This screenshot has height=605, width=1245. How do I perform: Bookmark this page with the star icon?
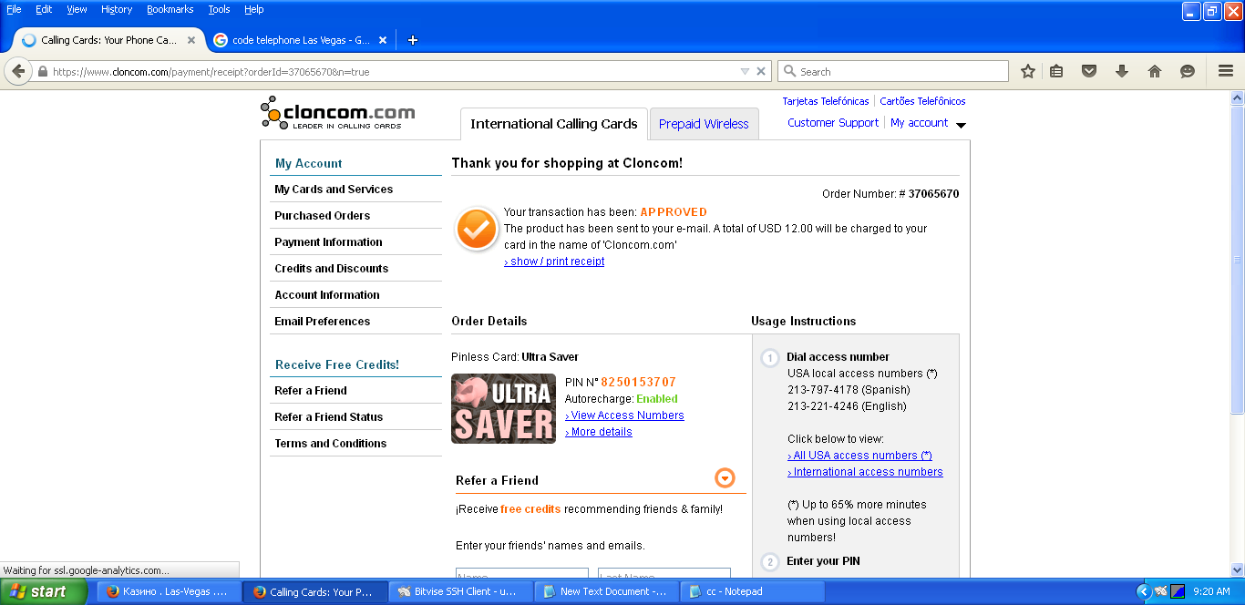1028,71
